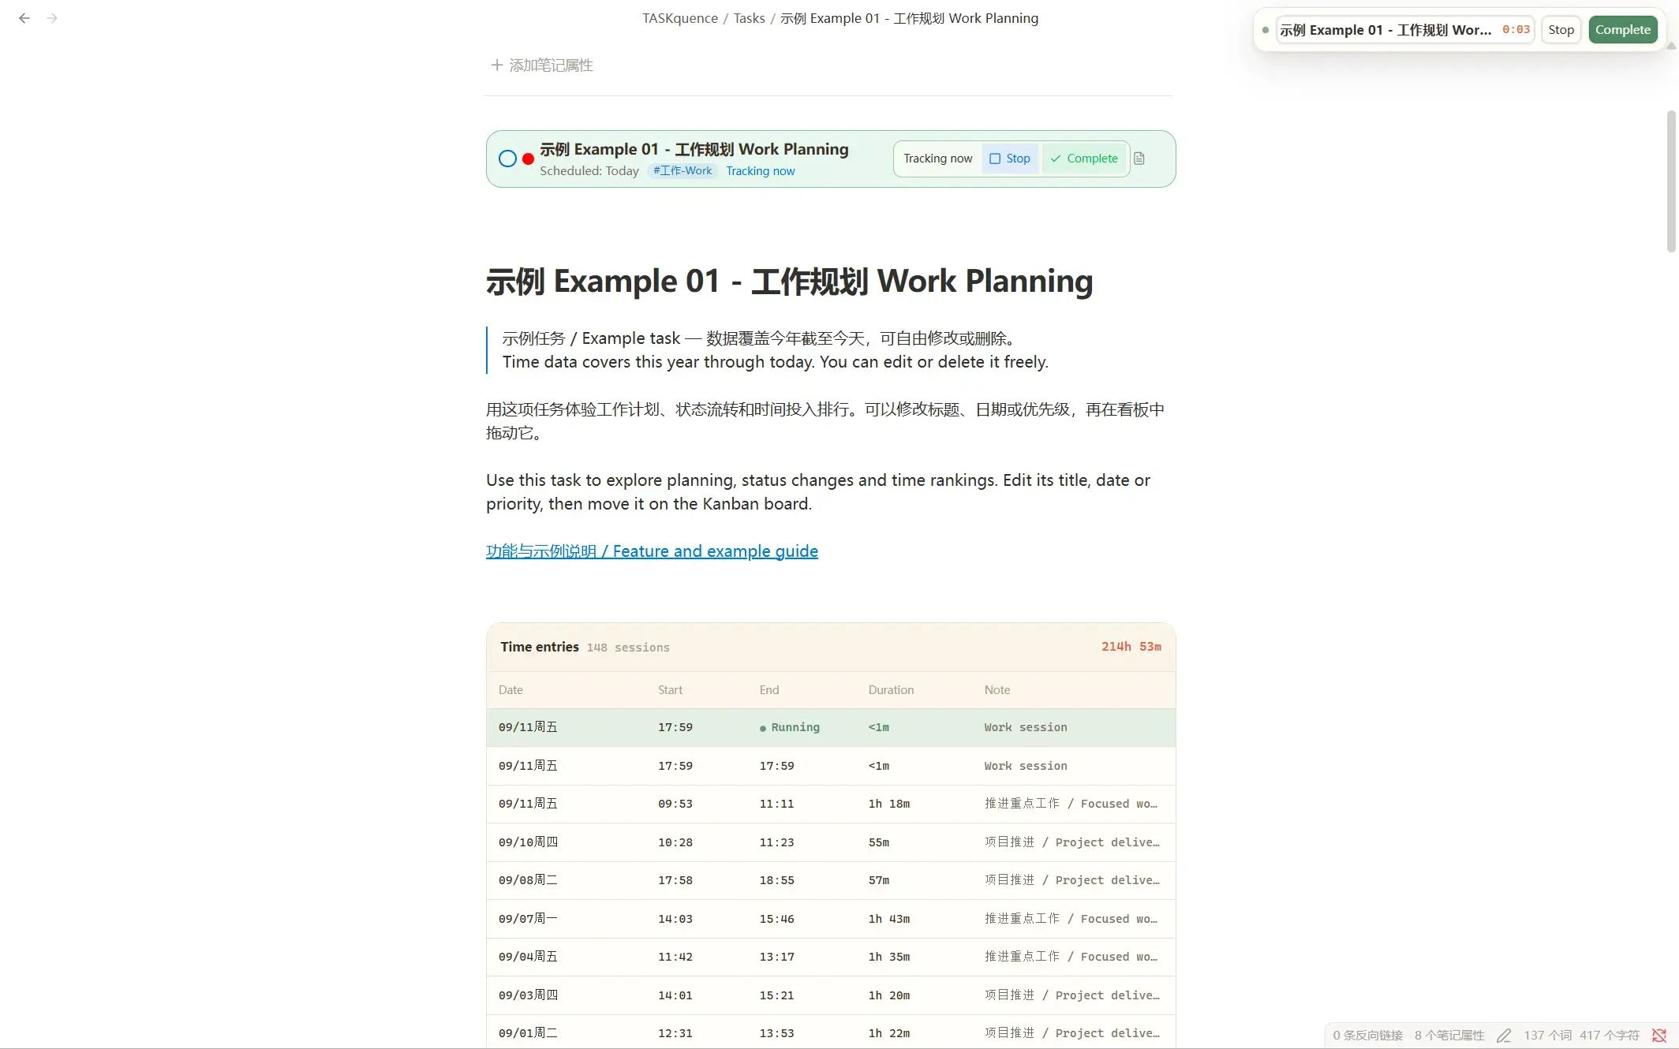
Task: Click the red sync status icon
Action: 1659,1036
